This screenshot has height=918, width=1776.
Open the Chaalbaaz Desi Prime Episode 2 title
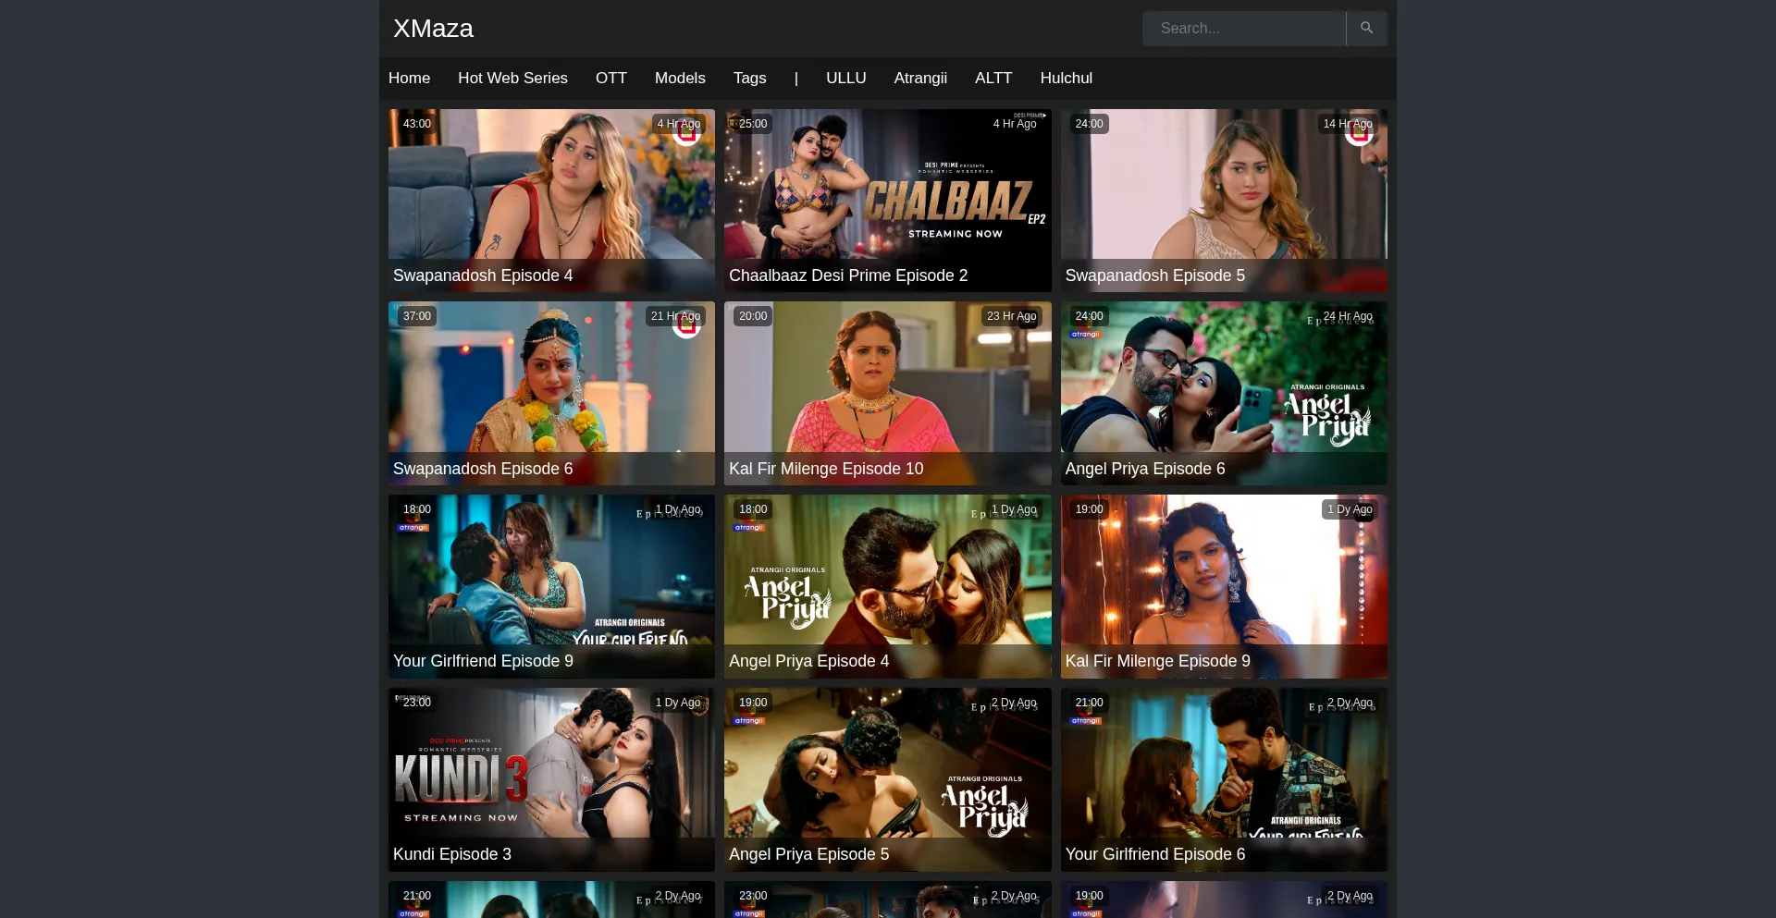(848, 275)
